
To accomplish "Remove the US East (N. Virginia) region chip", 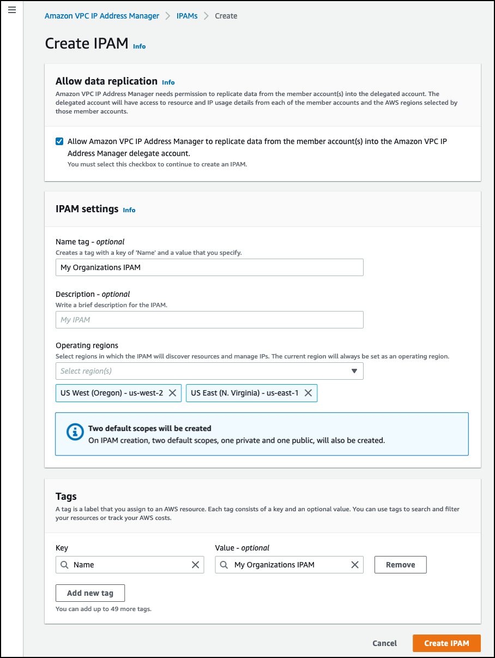I will tap(308, 393).
